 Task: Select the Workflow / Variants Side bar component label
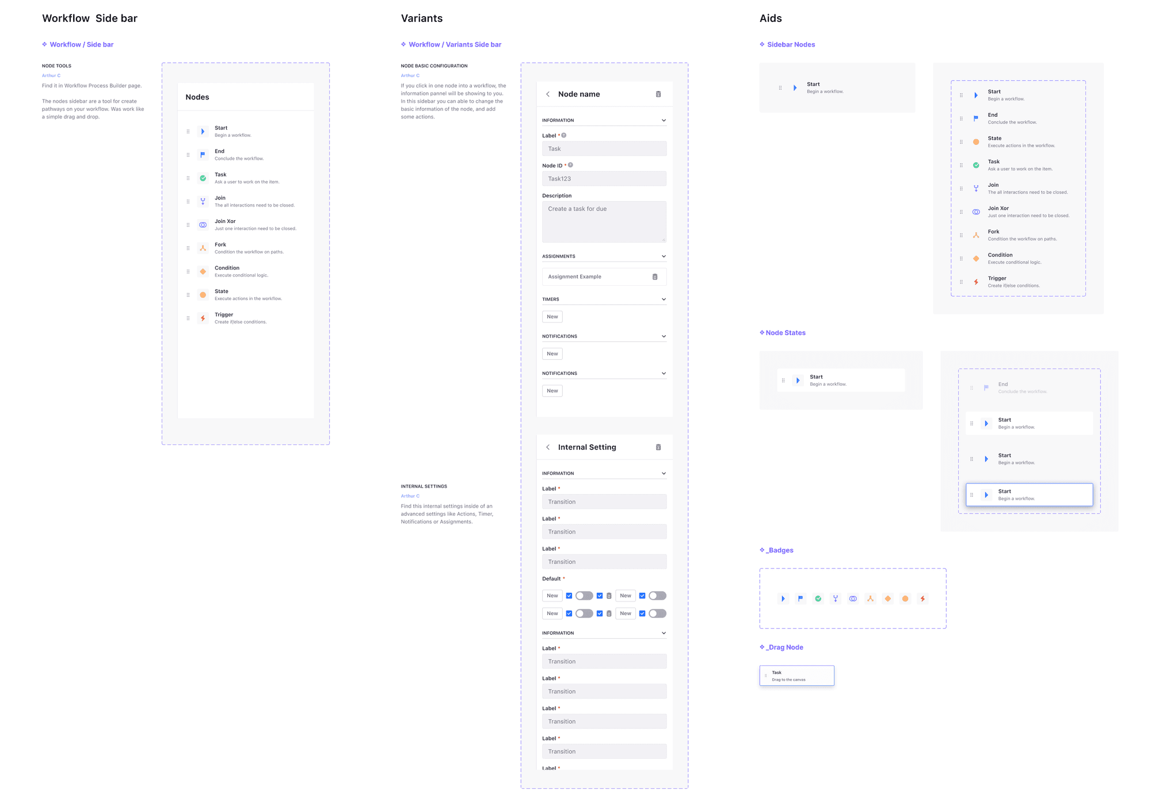[x=455, y=44]
